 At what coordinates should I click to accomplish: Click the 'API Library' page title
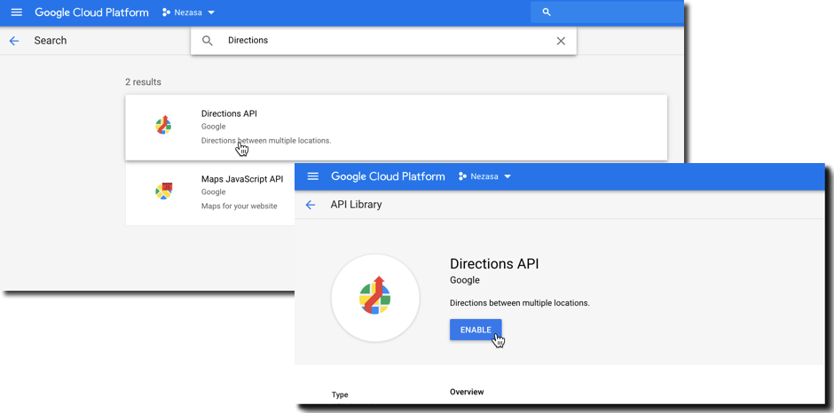357,205
